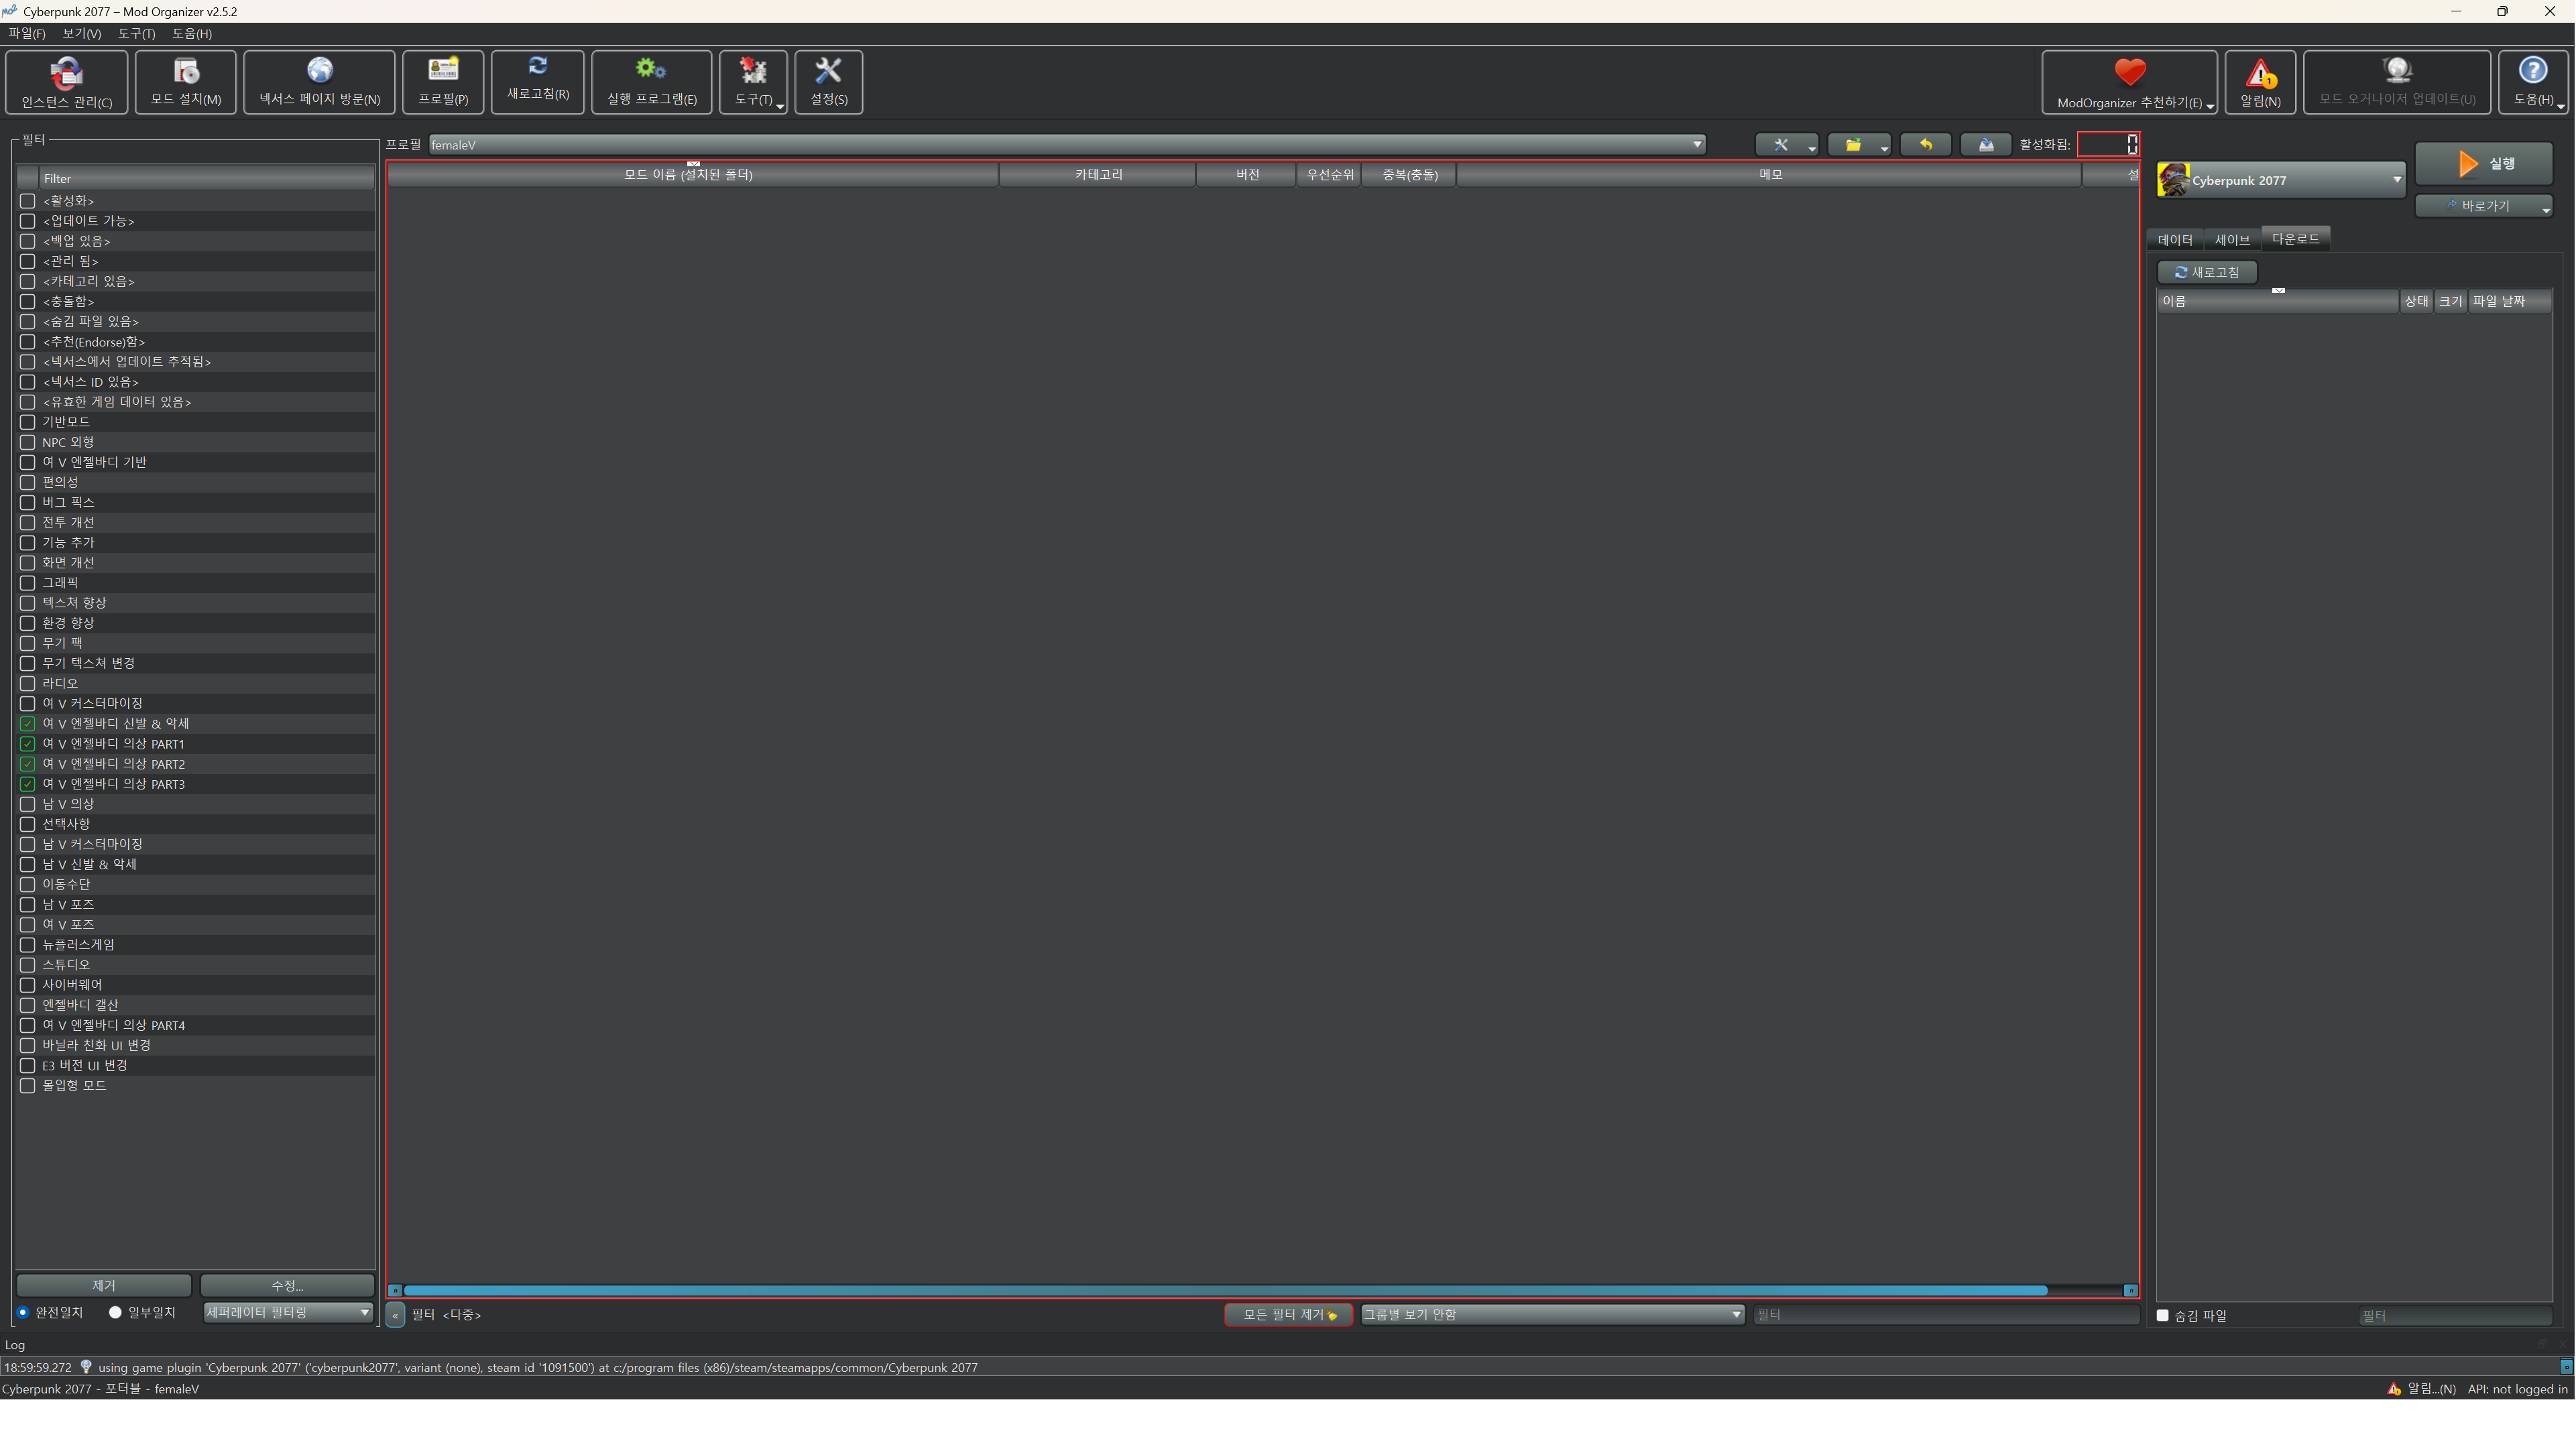Screen dimensions: 2576x1449
Task: Uncheck 여 V 엔젤바디 의상 PART1 filter
Action: pos(28,745)
